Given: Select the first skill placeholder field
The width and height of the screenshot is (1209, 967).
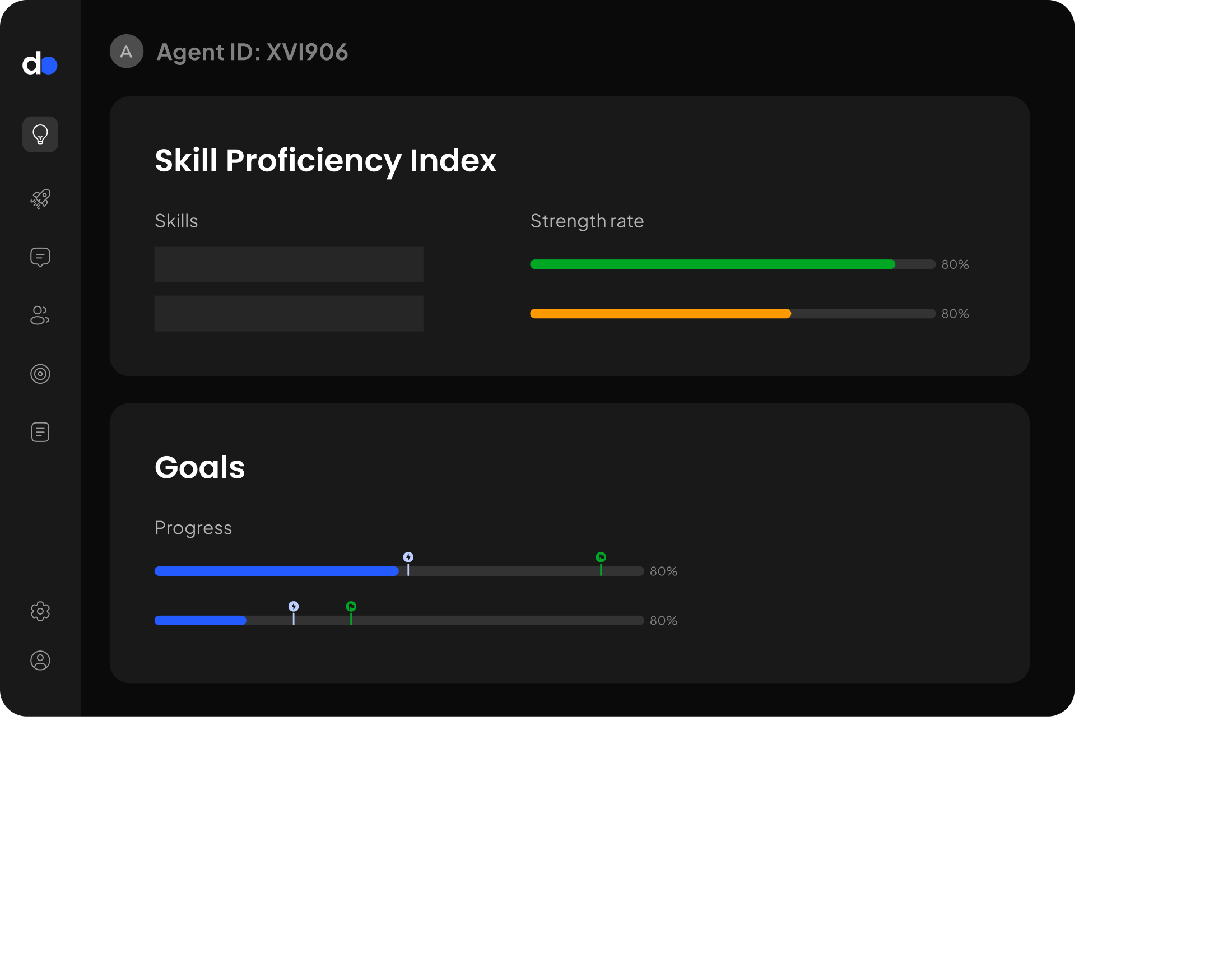Looking at the screenshot, I should [289, 265].
